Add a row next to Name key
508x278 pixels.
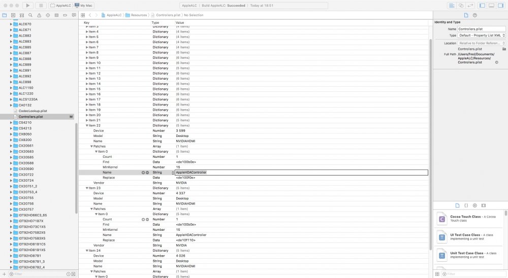pyautogui.click(x=143, y=172)
